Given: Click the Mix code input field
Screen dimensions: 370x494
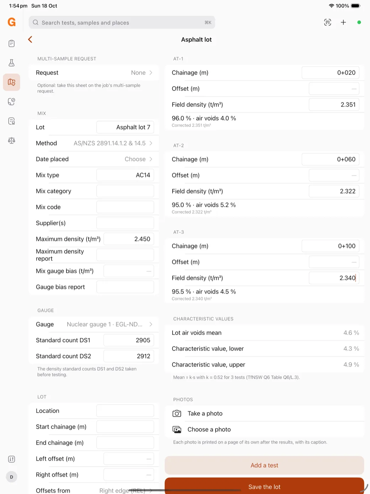Looking at the screenshot, I should tap(125, 207).
